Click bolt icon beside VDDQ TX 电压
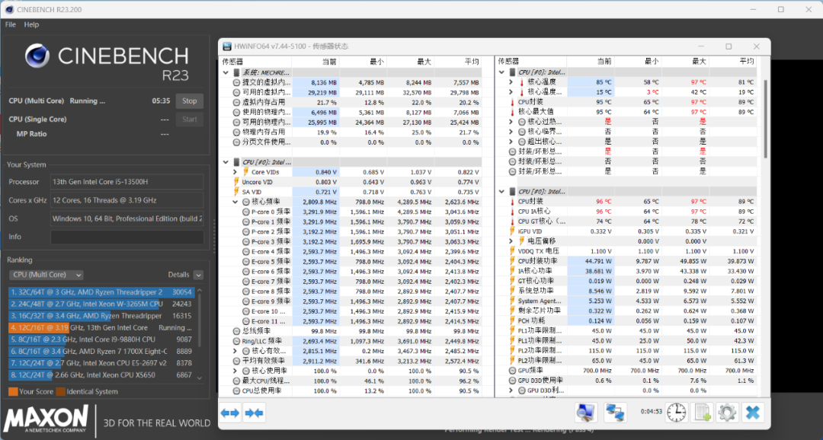 [x=512, y=251]
